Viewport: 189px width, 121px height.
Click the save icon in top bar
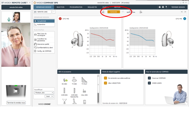tap(160, 7)
